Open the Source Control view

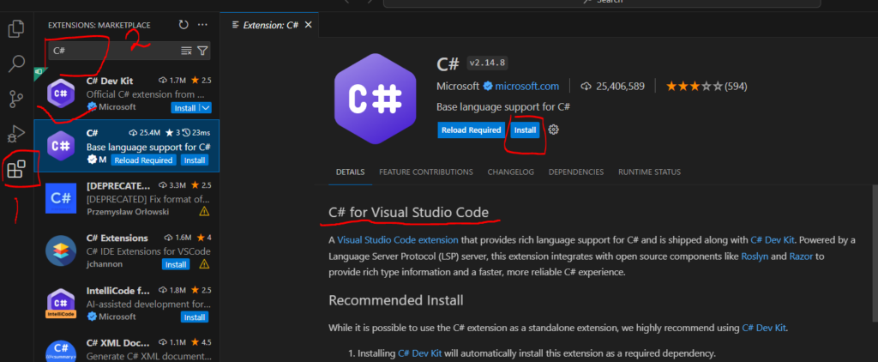coord(16,99)
